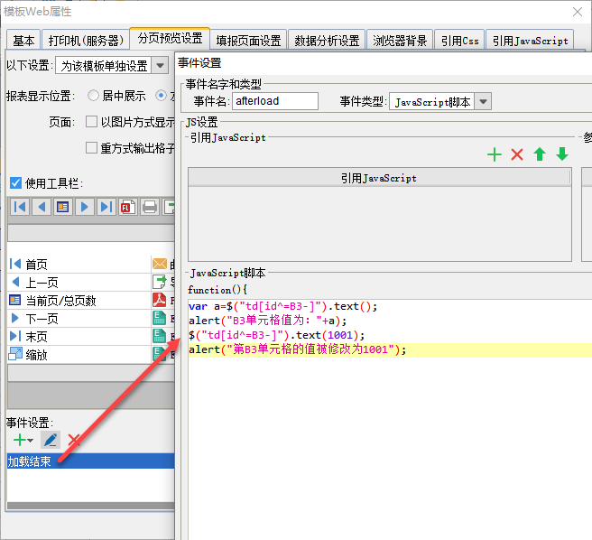Screen dimensions: 592x540
Task: Click the printer toolbar icon
Action: [150, 207]
